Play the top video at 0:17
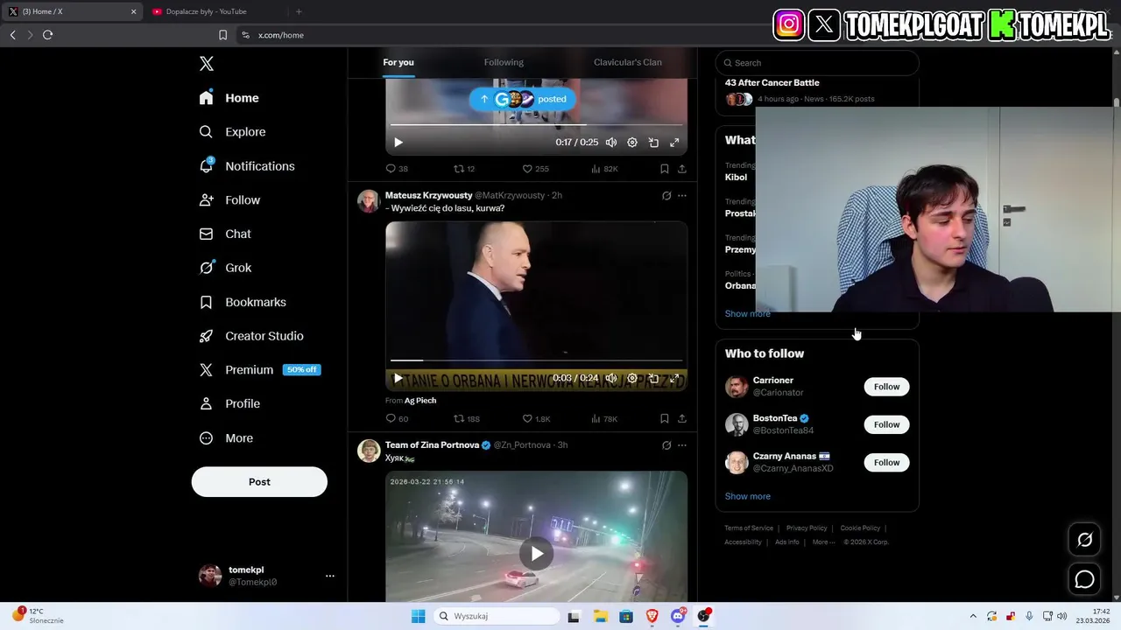This screenshot has height=630, width=1121. (x=398, y=143)
